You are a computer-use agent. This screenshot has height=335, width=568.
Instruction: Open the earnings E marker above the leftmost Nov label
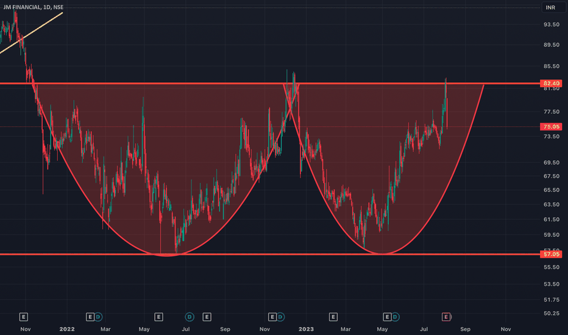(x=24, y=317)
